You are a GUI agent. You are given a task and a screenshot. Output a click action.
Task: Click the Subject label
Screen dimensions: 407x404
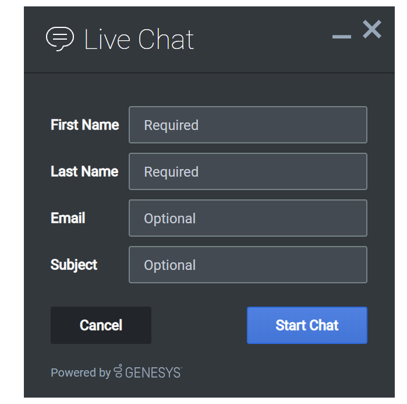pyautogui.click(x=74, y=265)
